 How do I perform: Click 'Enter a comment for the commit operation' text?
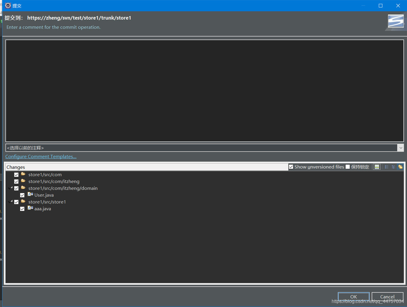click(53, 27)
